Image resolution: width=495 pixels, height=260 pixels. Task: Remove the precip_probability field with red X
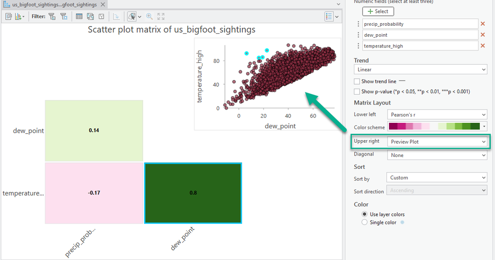pos(482,24)
